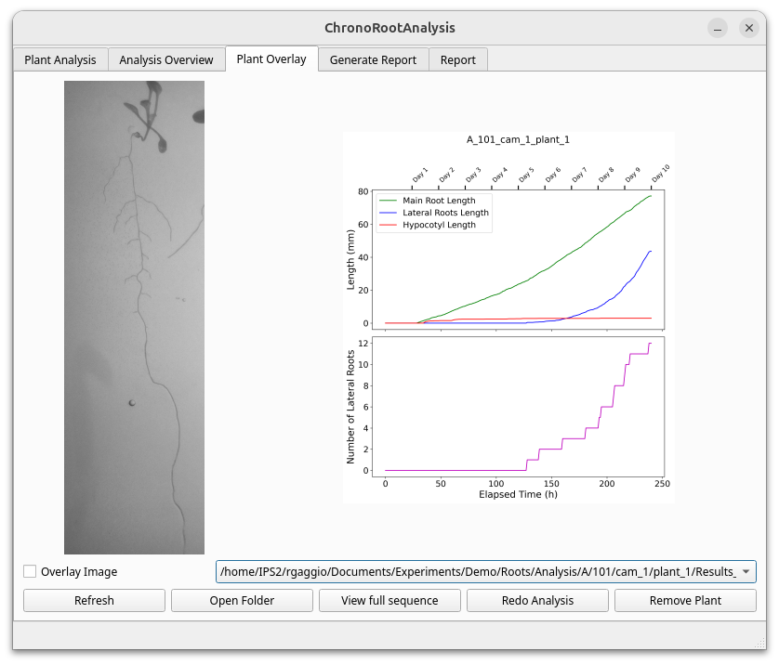The width and height of the screenshot is (779, 665).
Task: Go to the Generate Report tab
Action: [x=373, y=59]
